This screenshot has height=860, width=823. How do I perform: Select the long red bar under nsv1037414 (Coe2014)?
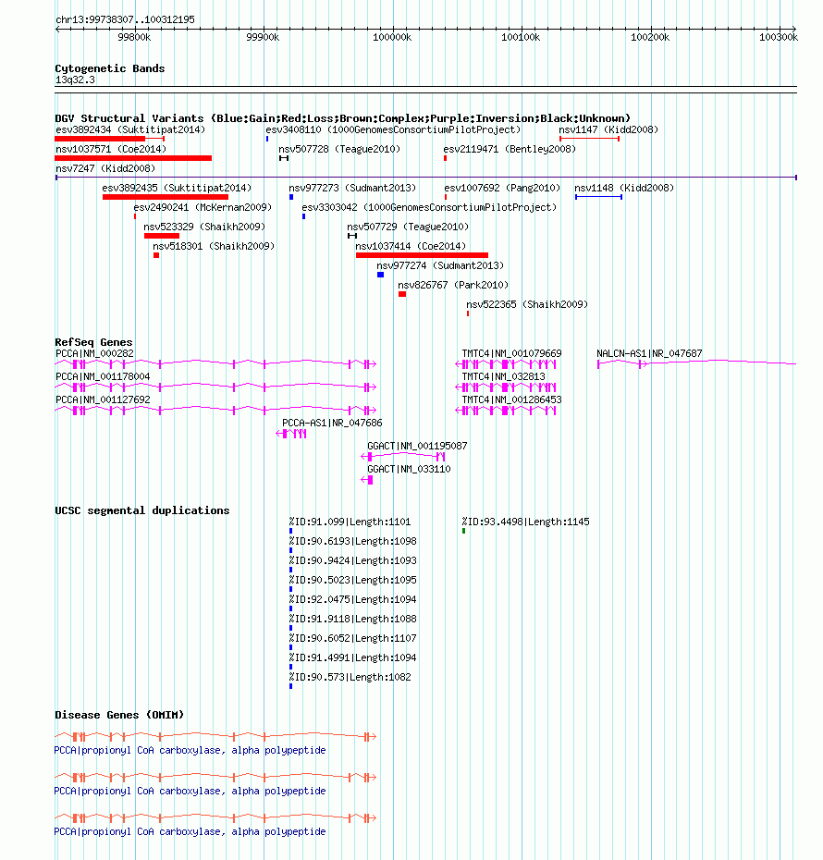pyautogui.click(x=423, y=255)
